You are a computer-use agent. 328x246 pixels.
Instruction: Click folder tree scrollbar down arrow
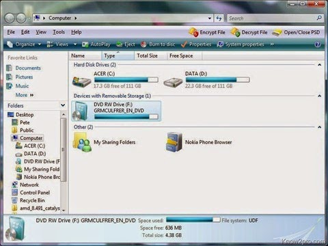click(64, 210)
